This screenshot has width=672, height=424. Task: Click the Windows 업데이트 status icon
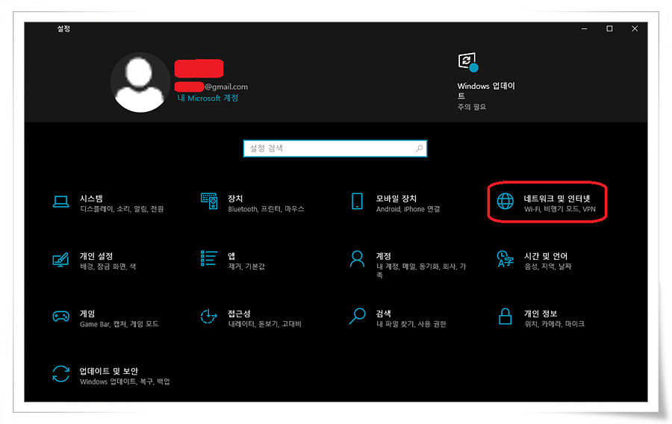tap(468, 63)
